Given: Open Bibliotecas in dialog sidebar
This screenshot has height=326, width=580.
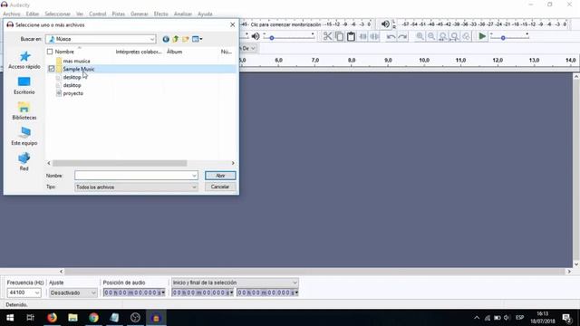Looking at the screenshot, I should tap(24, 110).
